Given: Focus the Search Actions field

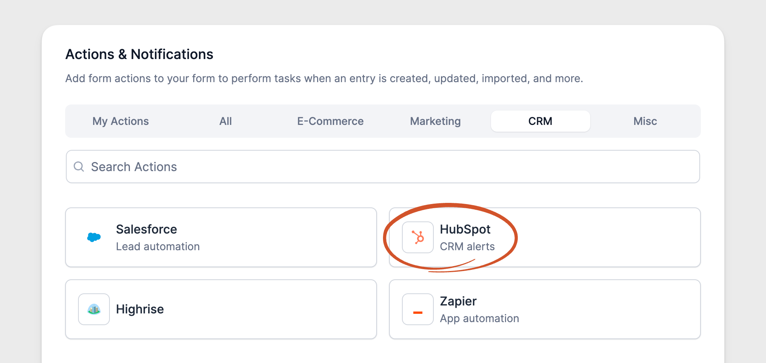Looking at the screenshot, I should tap(383, 167).
